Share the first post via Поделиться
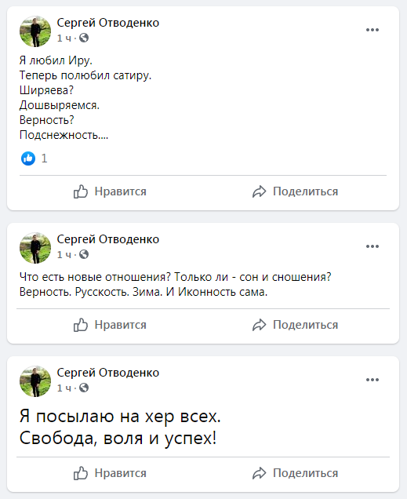Screen dimensions: 407x499 click(x=295, y=191)
